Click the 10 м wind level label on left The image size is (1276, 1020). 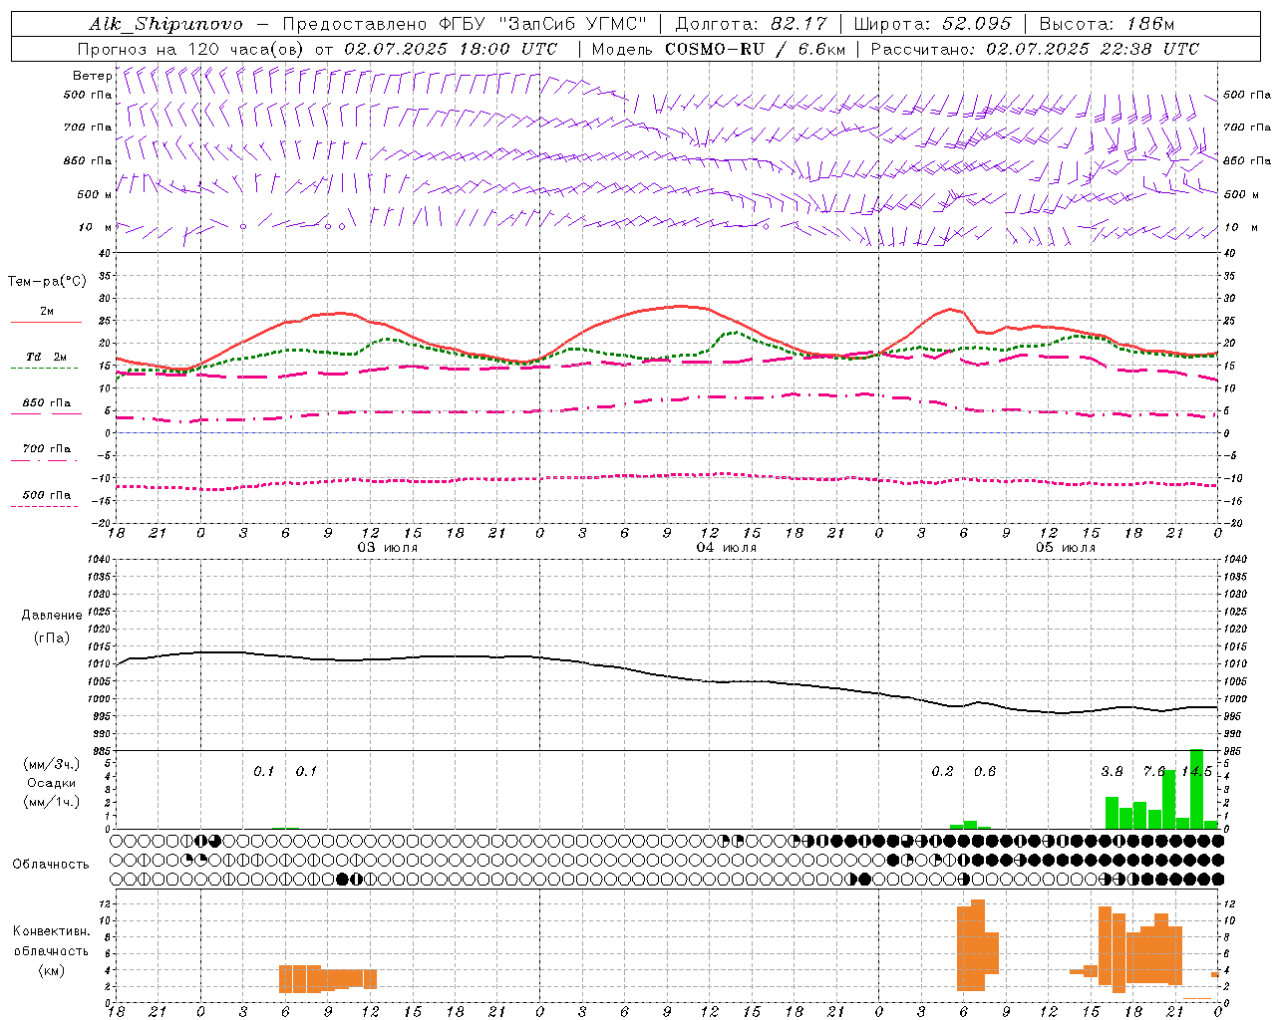tap(97, 227)
